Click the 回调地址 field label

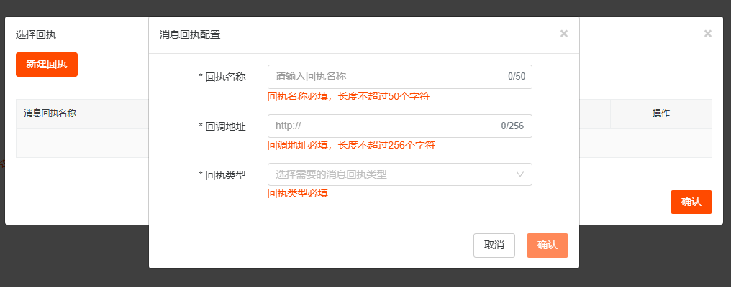point(222,126)
